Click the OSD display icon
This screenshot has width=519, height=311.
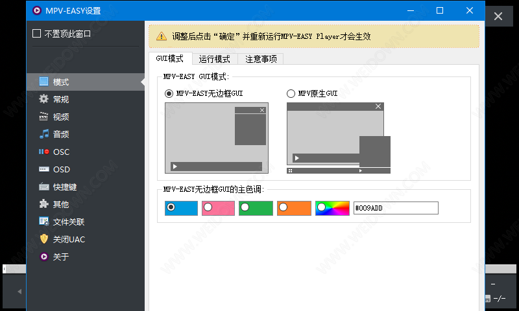pyautogui.click(x=43, y=169)
